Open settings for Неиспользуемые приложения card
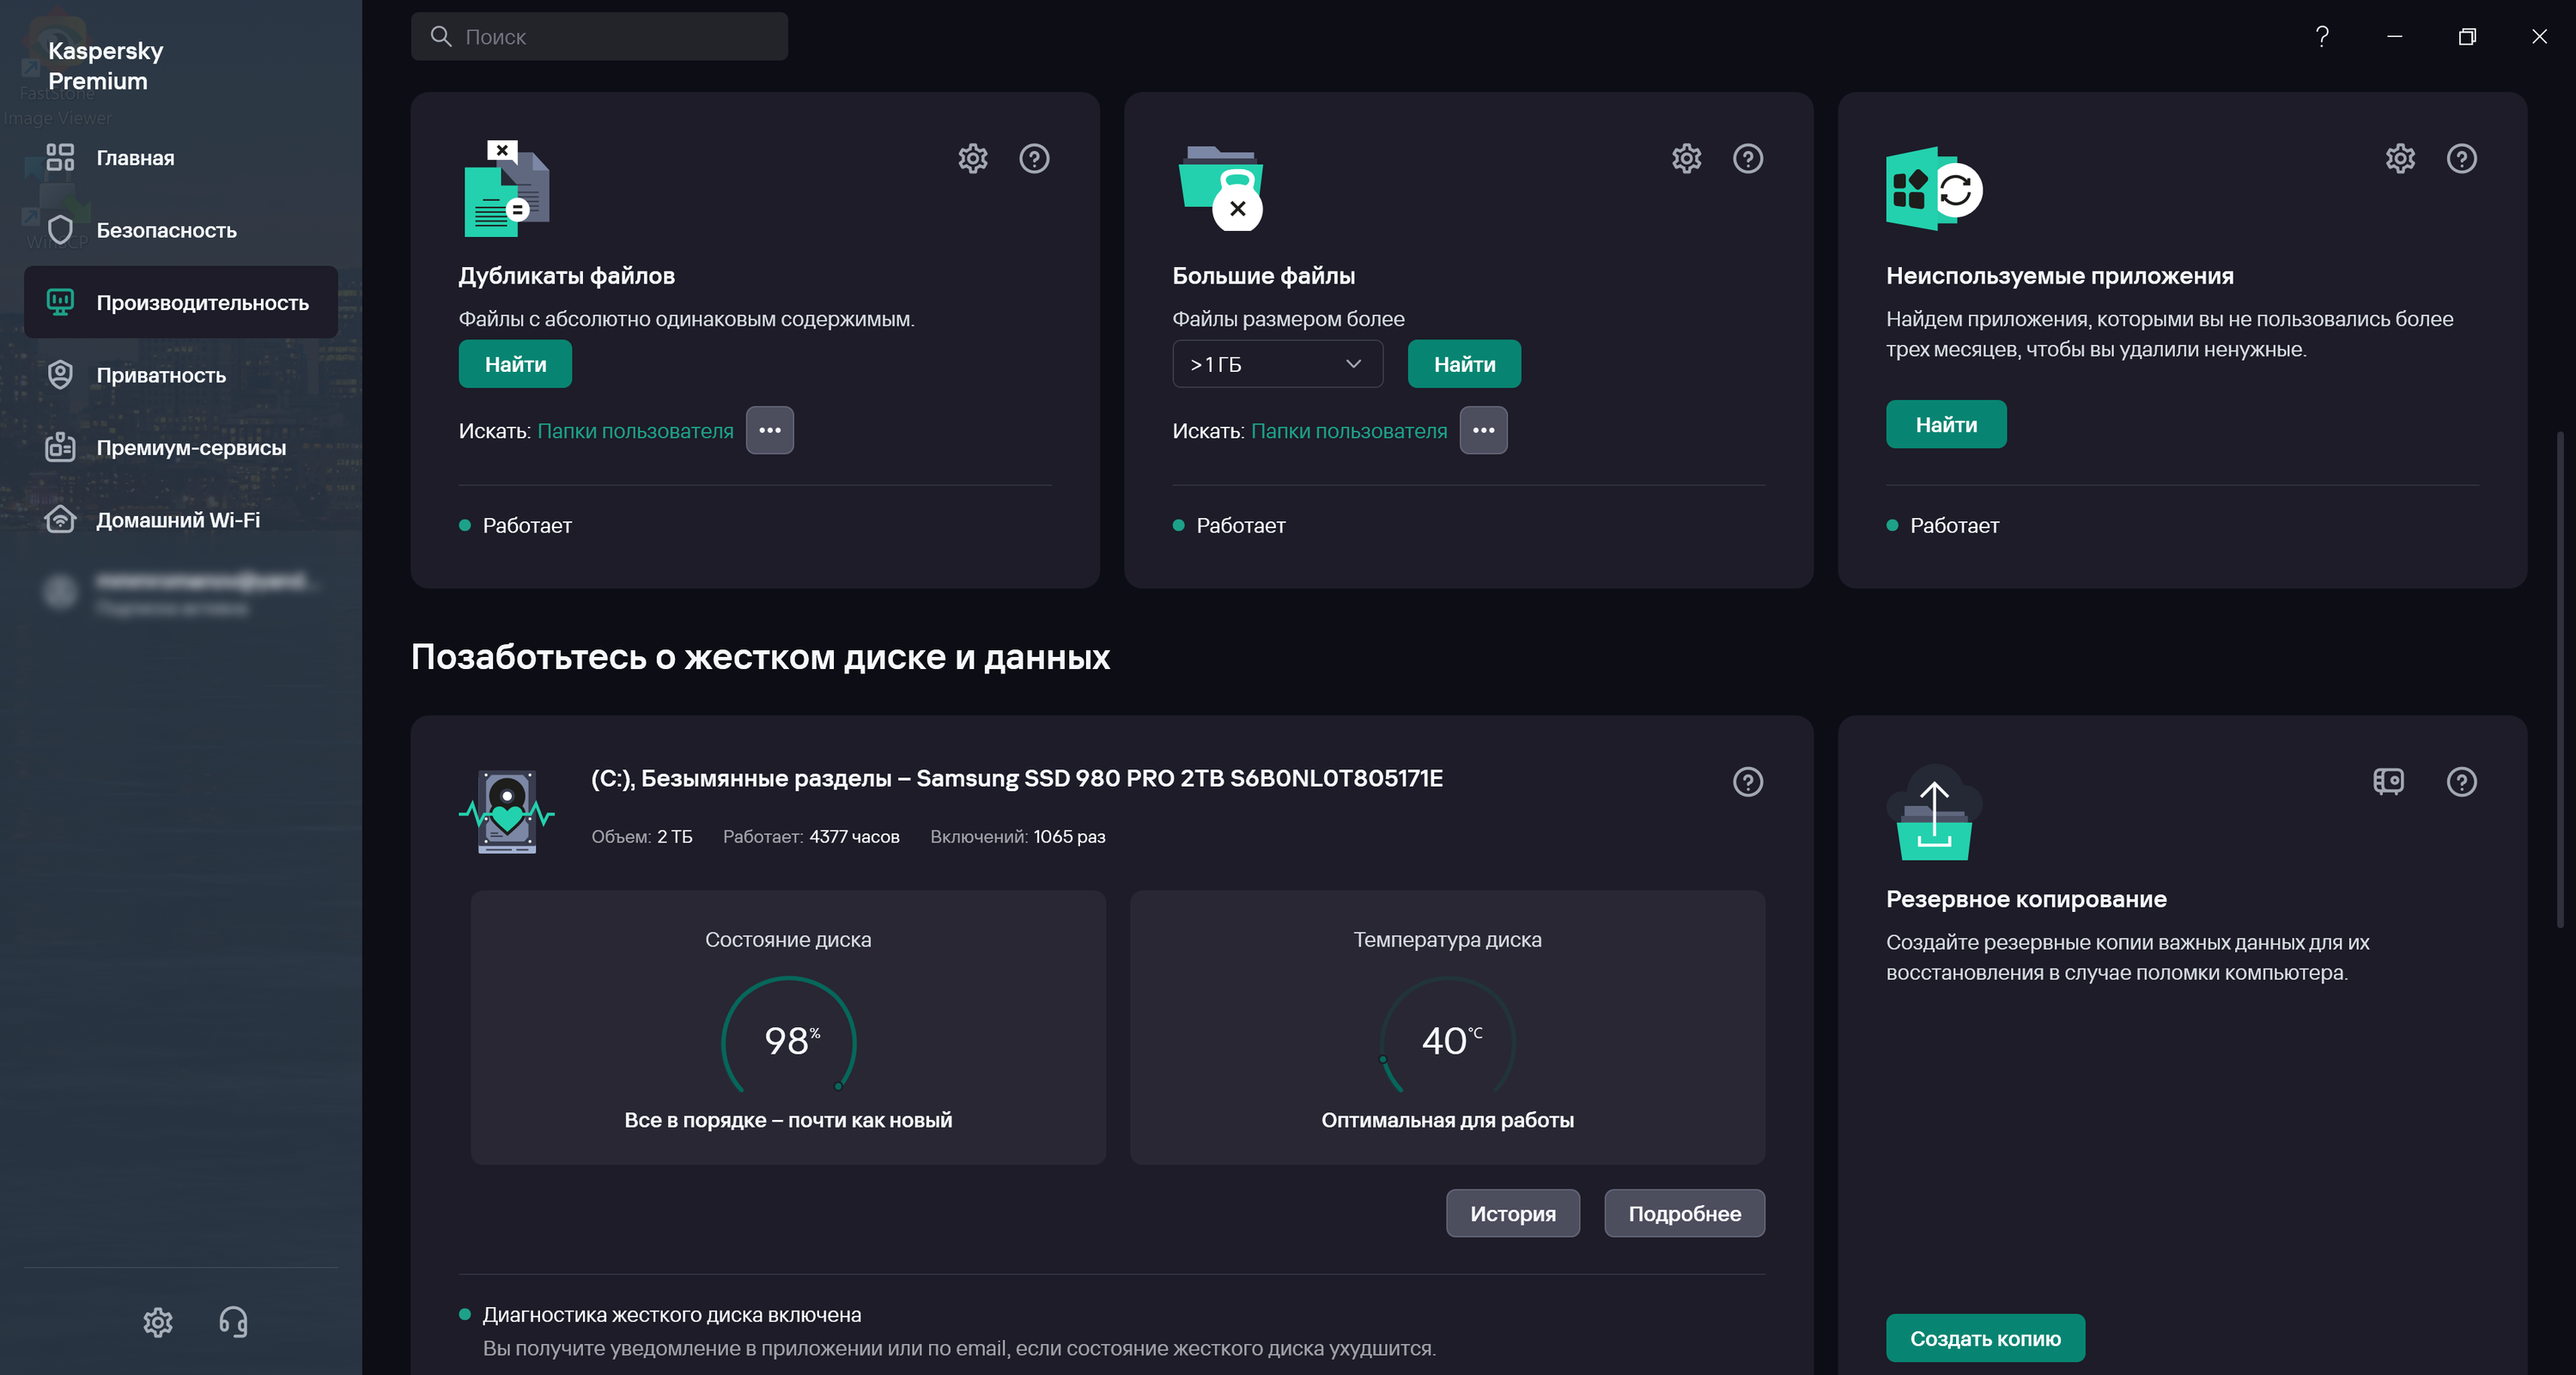Screen dimensions: 2576x1375 [x=2400, y=158]
